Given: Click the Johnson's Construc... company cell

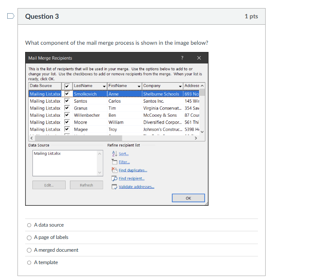Looking at the screenshot, I should 162,129.
